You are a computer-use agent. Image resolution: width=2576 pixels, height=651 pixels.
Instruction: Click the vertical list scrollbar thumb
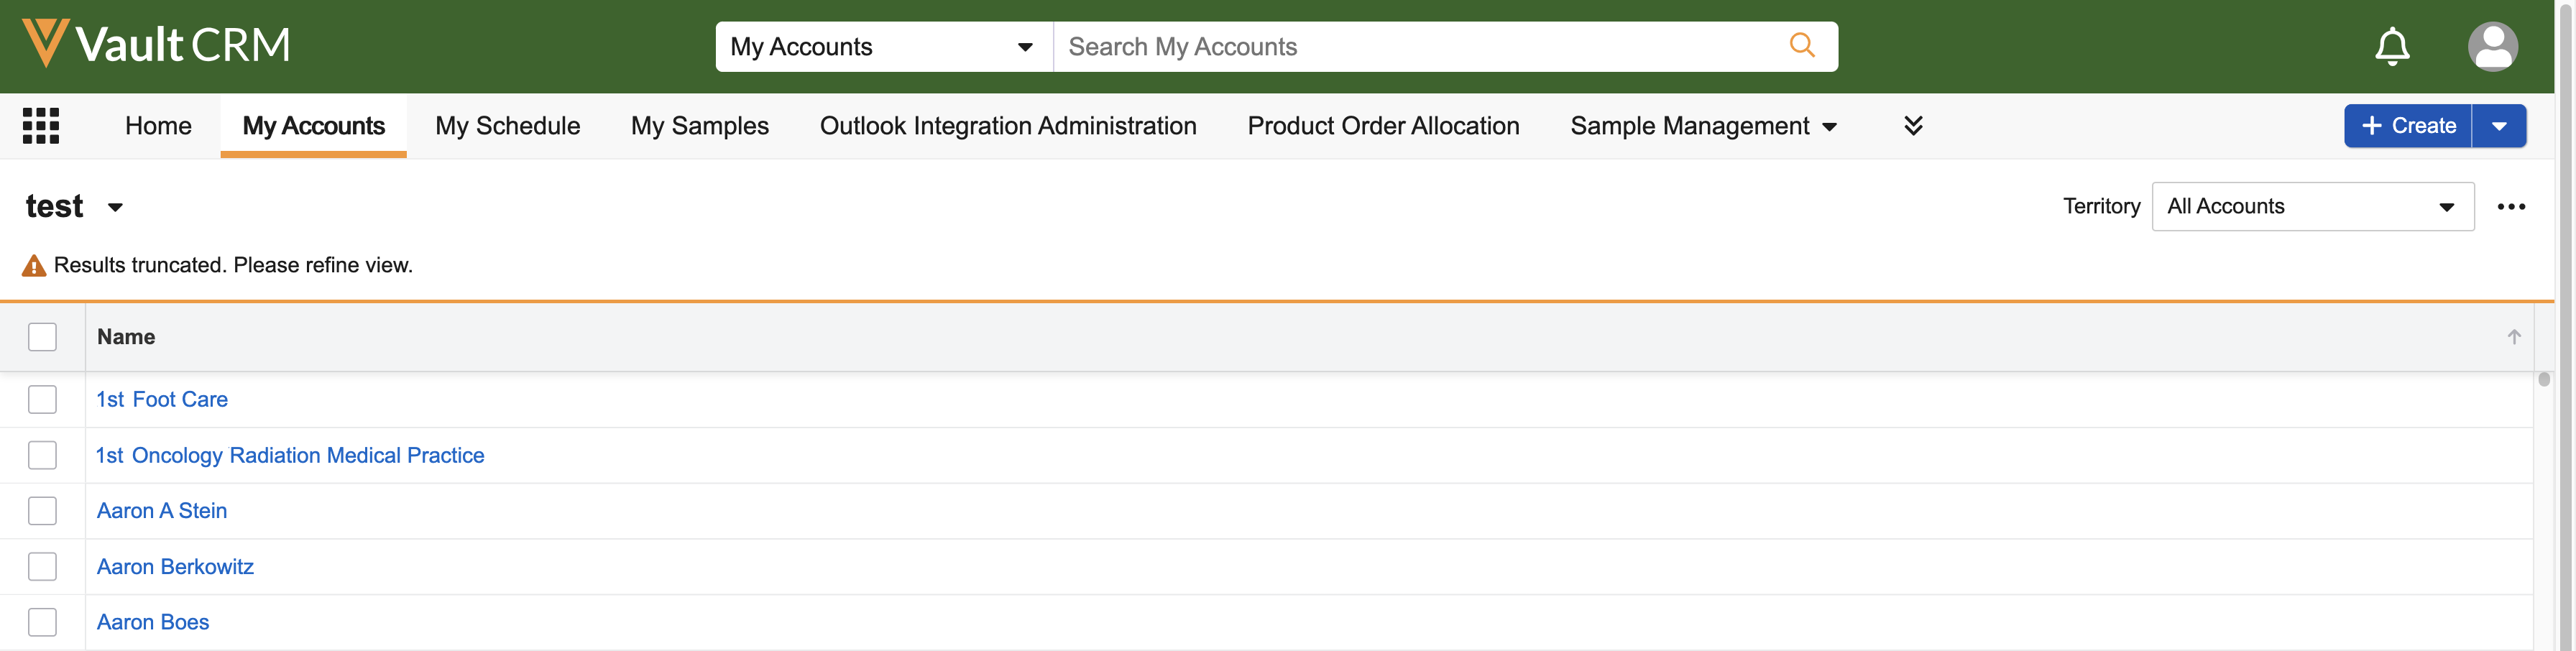tap(2544, 380)
